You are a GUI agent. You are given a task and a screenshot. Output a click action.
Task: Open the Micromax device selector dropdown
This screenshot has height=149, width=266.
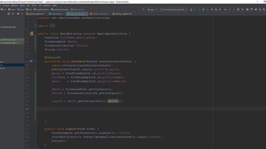click(174, 10)
